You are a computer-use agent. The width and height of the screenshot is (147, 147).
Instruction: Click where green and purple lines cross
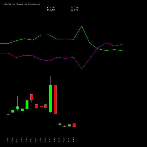coord(98,48)
